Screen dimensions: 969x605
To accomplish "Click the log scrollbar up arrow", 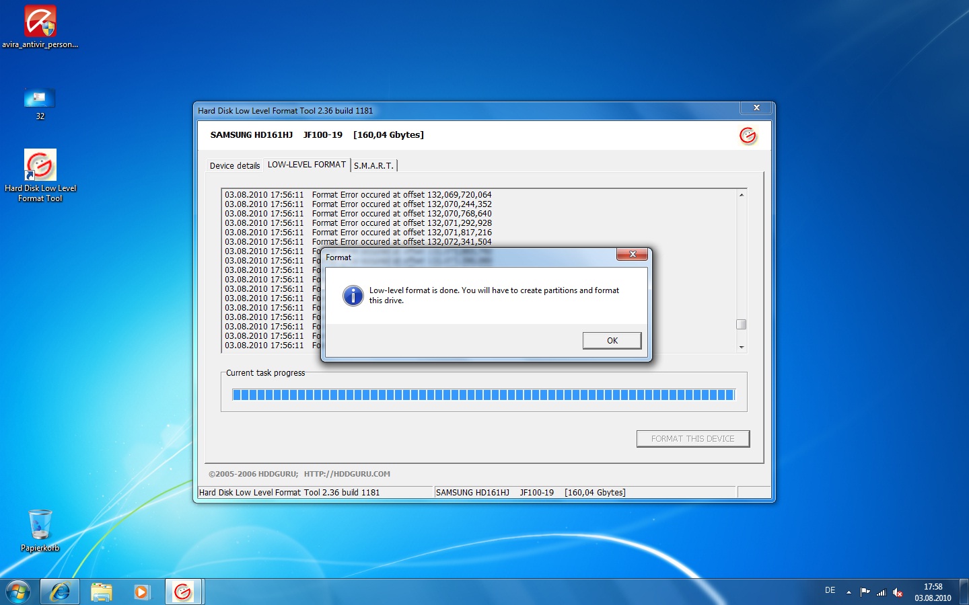I will (x=742, y=195).
